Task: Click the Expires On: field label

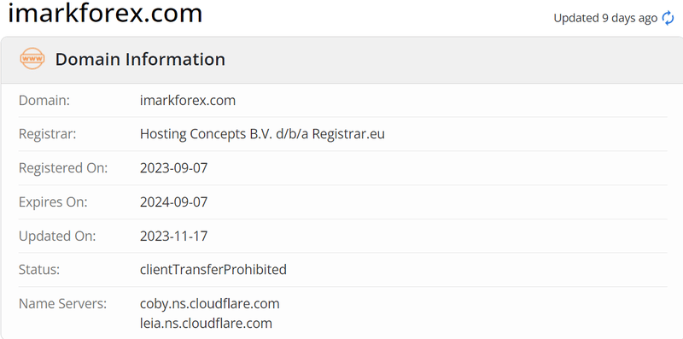Action: click(x=53, y=202)
